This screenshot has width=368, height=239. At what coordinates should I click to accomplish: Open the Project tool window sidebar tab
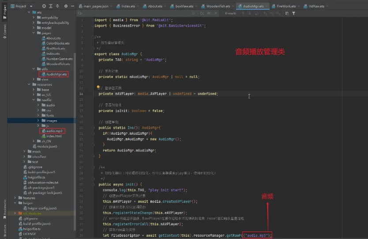click(4, 12)
